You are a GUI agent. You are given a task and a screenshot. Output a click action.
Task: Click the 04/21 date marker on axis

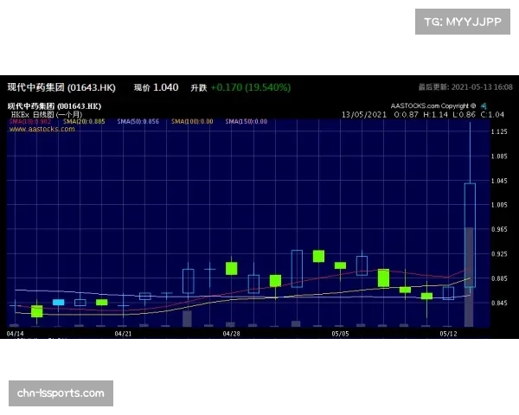pos(123,333)
